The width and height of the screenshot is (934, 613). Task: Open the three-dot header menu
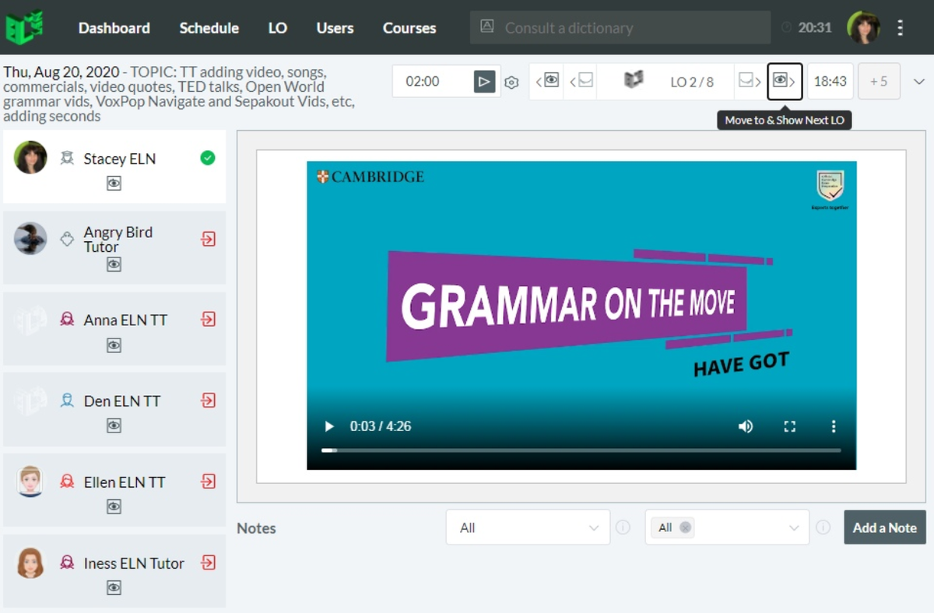coord(901,28)
